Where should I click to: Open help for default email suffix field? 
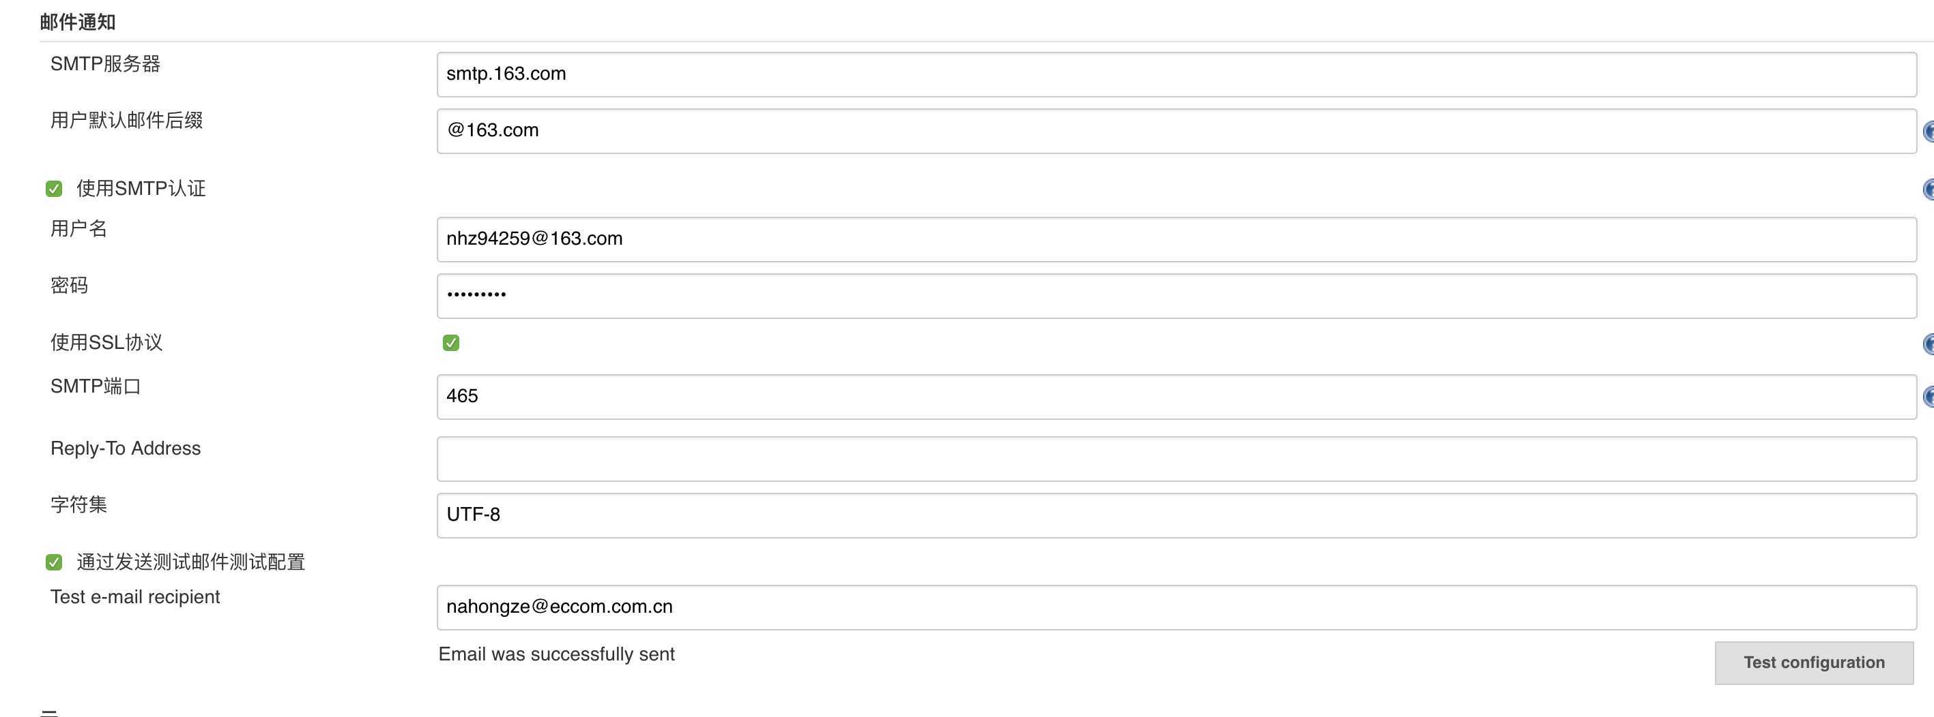[1929, 132]
